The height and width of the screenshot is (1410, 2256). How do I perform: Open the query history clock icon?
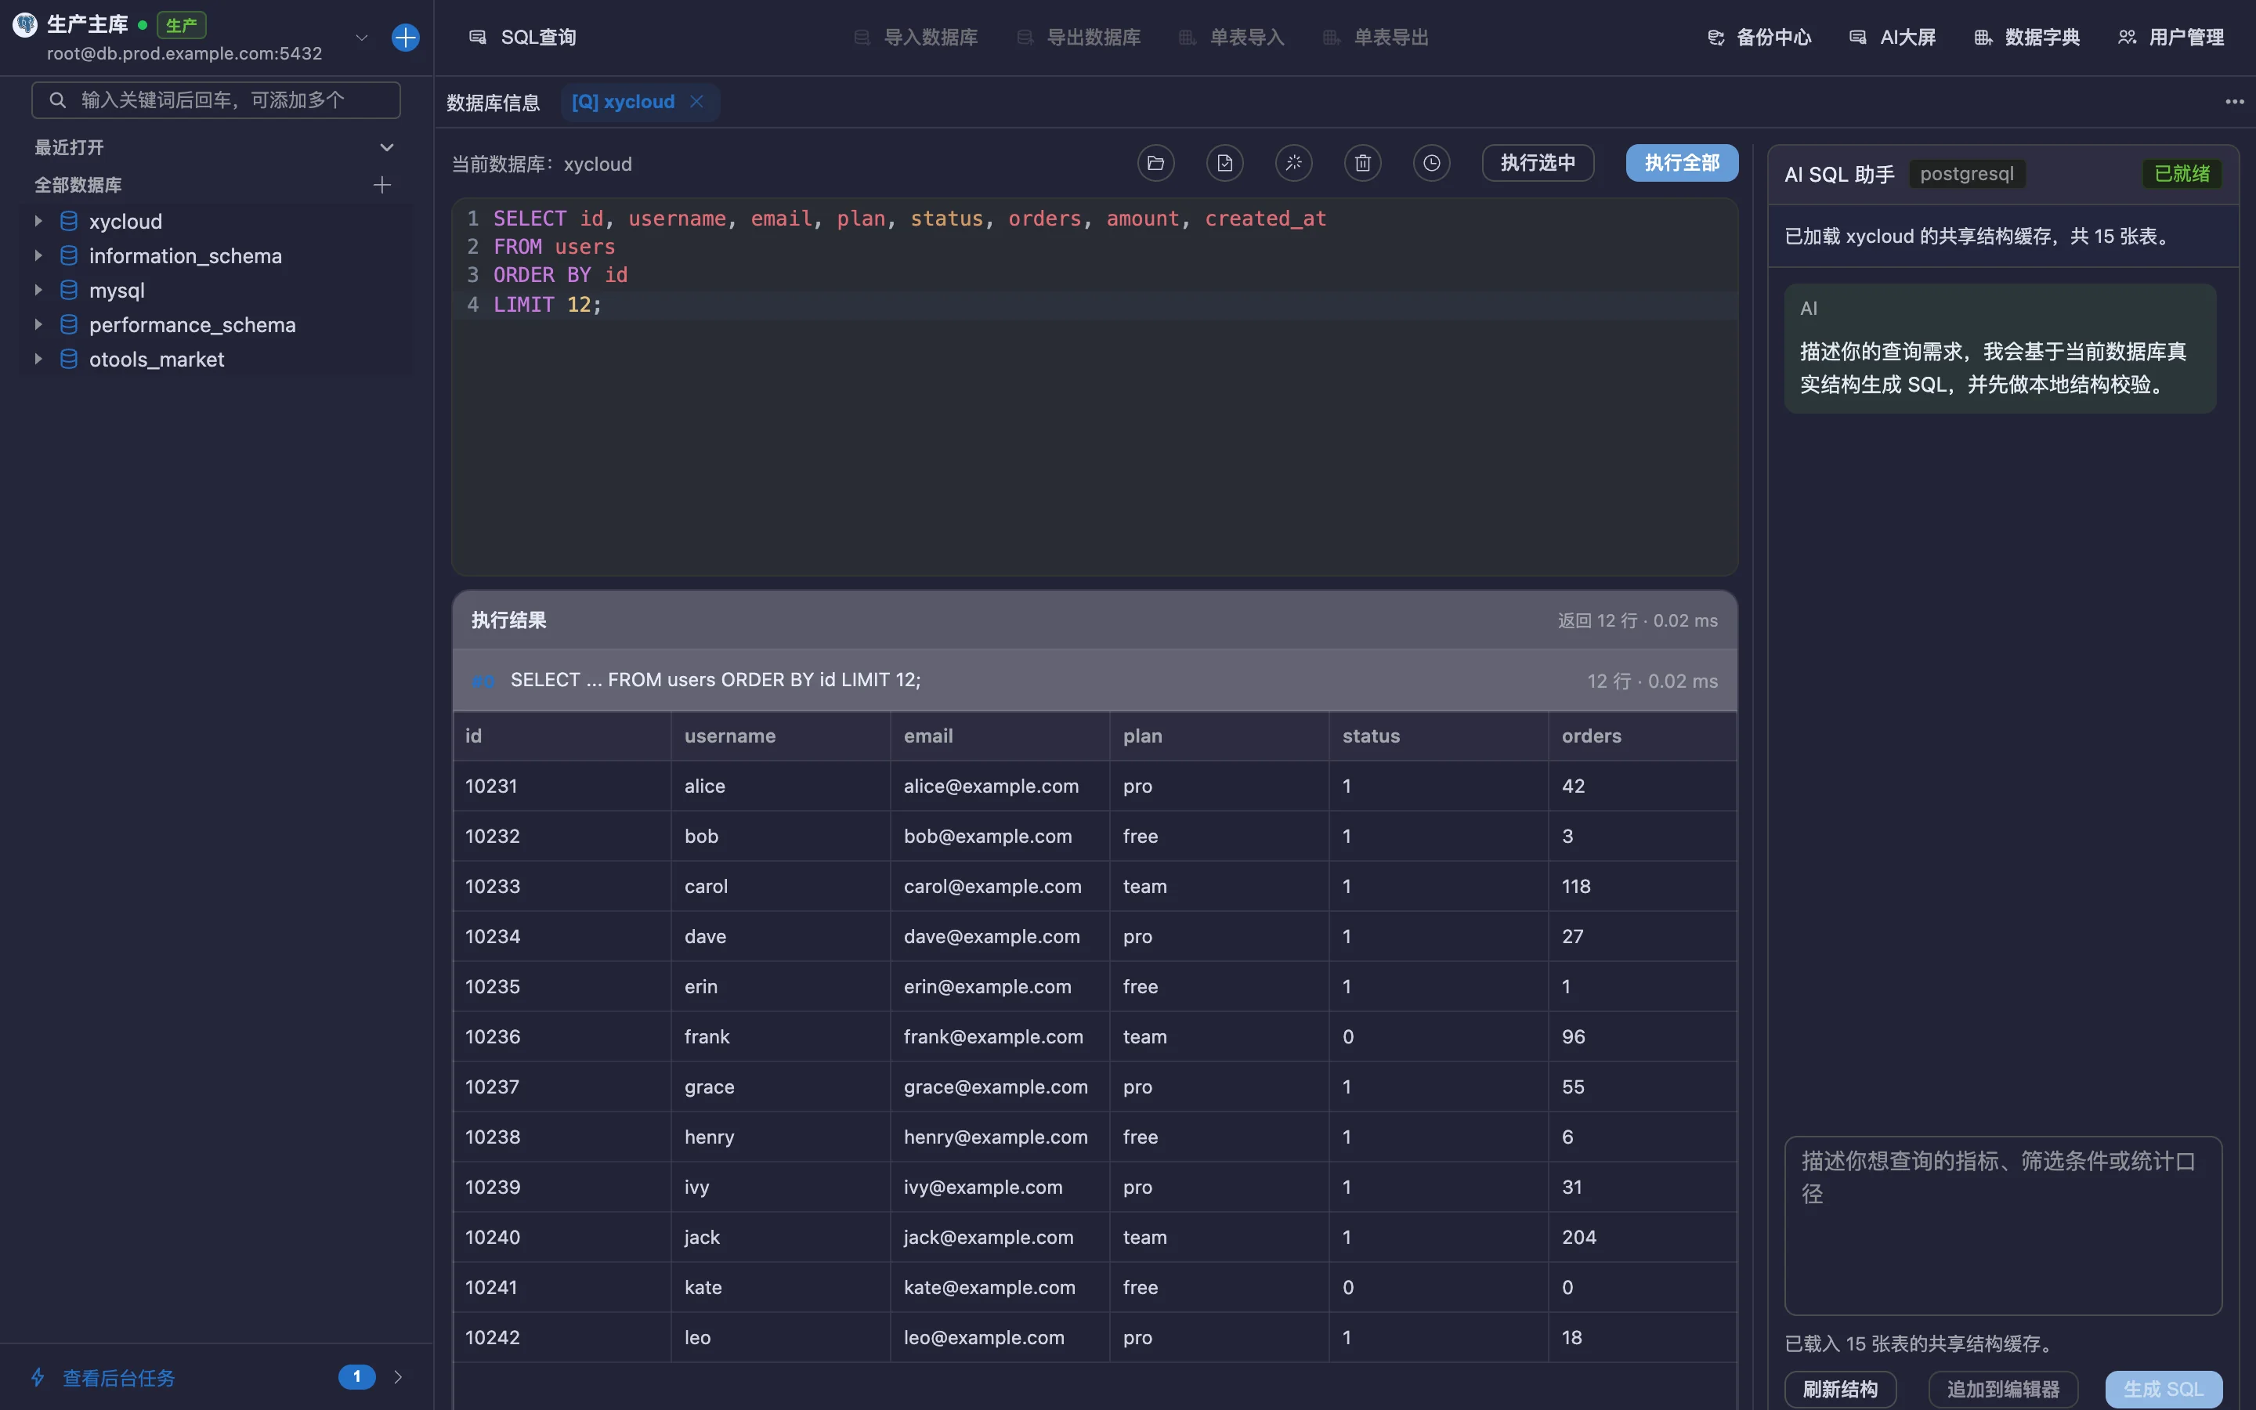pyautogui.click(x=1431, y=163)
